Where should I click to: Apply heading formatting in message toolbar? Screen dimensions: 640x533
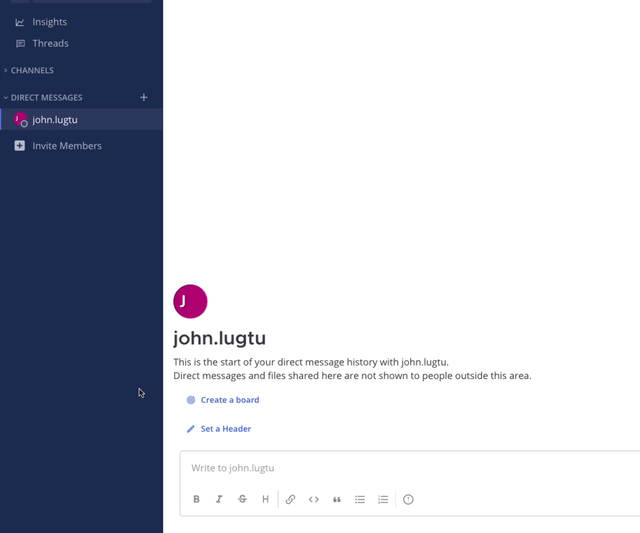click(265, 499)
